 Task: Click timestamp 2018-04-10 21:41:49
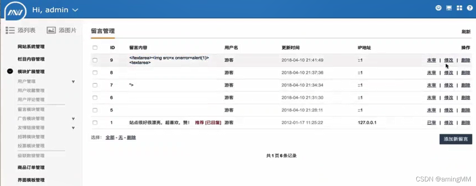tap(302, 60)
